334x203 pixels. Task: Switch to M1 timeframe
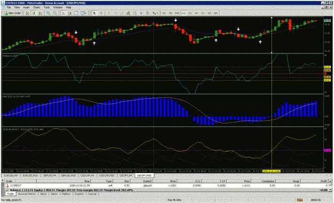tap(164, 13)
